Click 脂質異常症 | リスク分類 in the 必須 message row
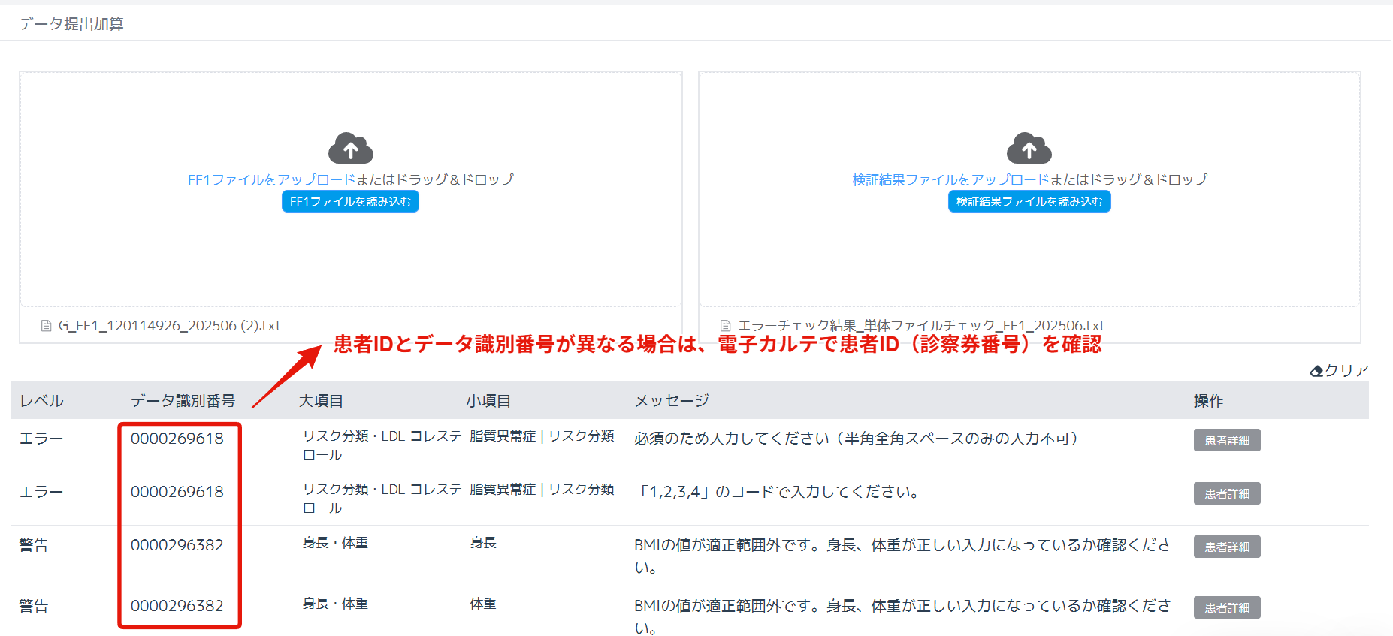The image size is (1393, 636). (x=542, y=436)
